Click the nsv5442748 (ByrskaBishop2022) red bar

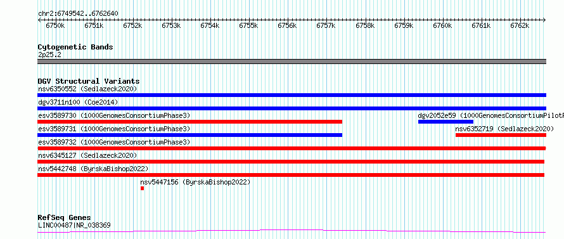click(291, 175)
